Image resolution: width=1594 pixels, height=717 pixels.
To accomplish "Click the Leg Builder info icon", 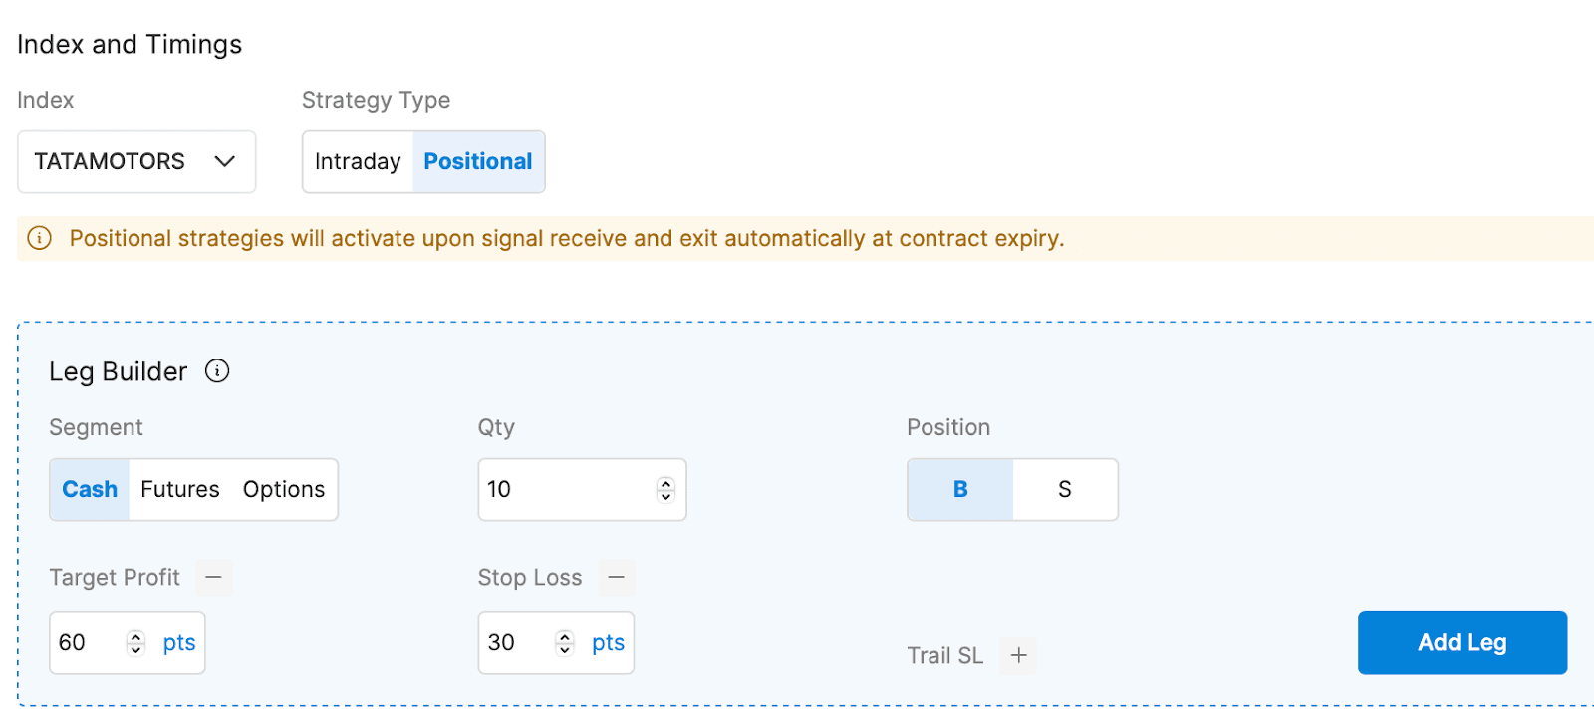I will tap(217, 371).
